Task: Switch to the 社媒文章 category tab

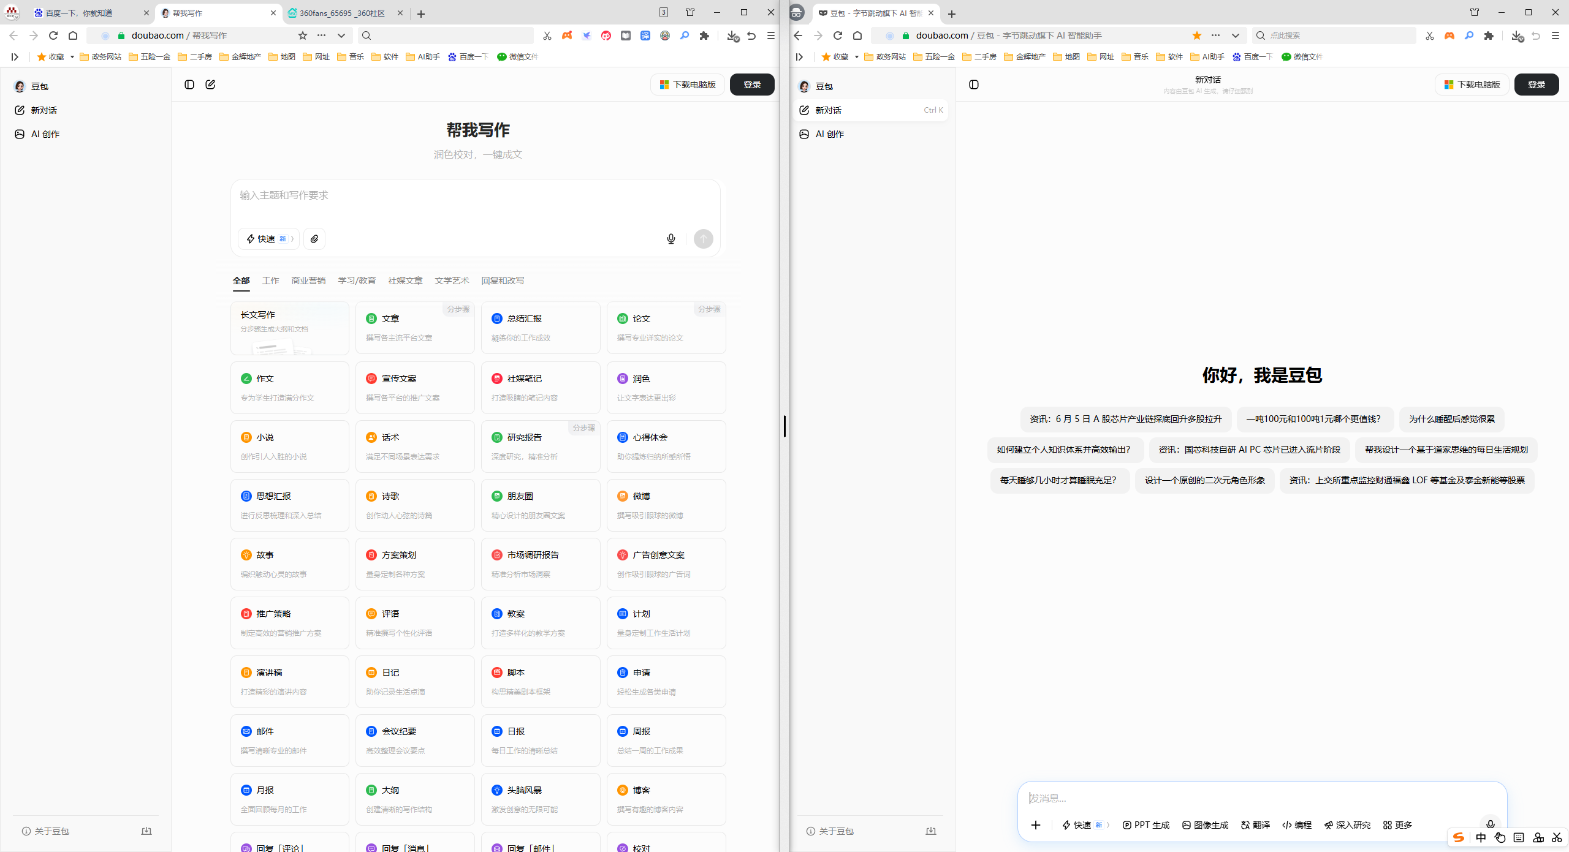Action: [x=405, y=281]
